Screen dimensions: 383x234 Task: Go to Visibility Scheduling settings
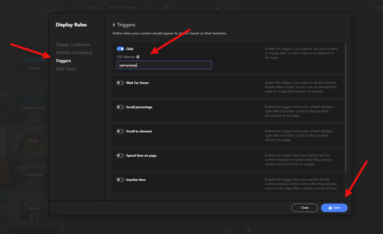(x=74, y=53)
